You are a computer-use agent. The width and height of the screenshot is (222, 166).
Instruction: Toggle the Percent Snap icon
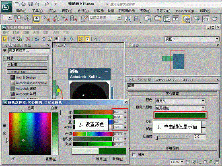pos(65,19)
